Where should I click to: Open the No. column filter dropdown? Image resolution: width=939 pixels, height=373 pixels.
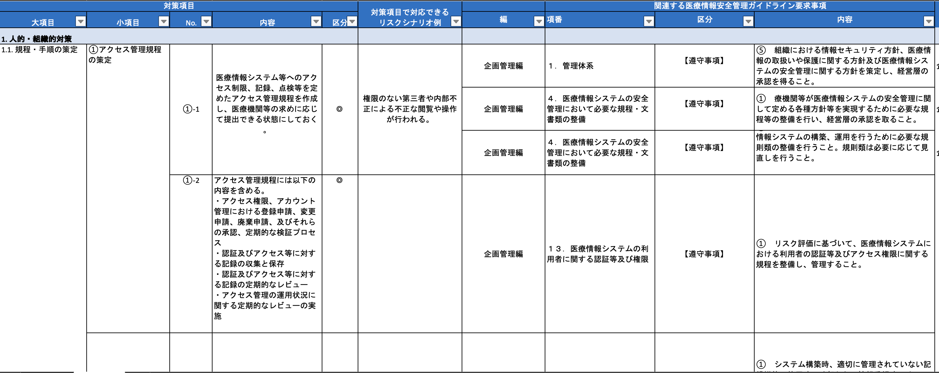[206, 22]
